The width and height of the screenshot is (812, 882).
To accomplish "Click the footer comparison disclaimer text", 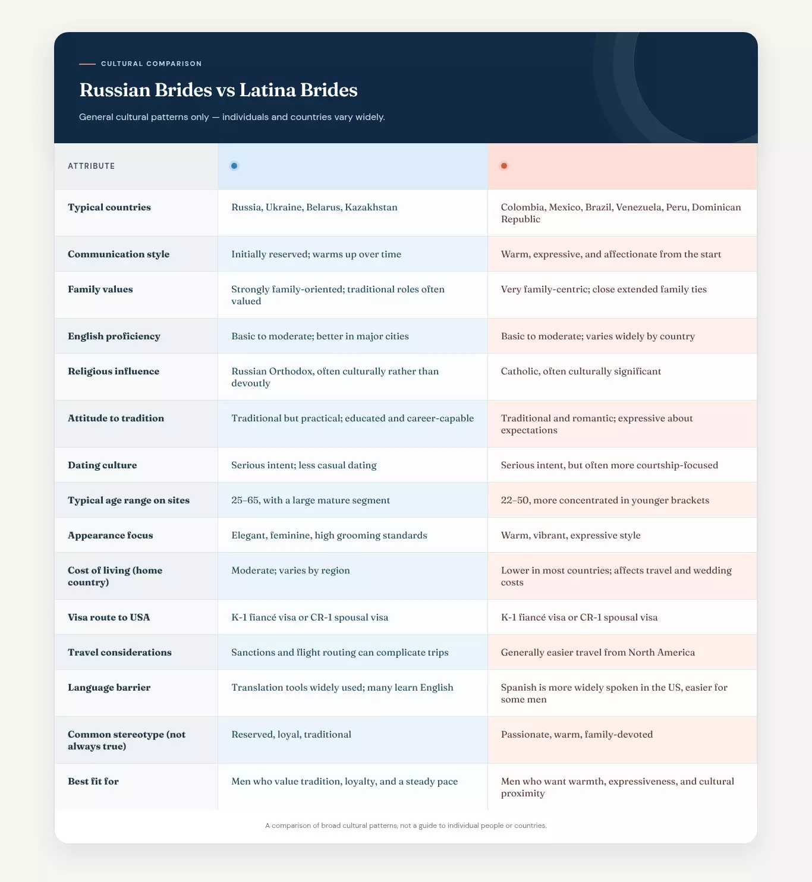I will (406, 826).
